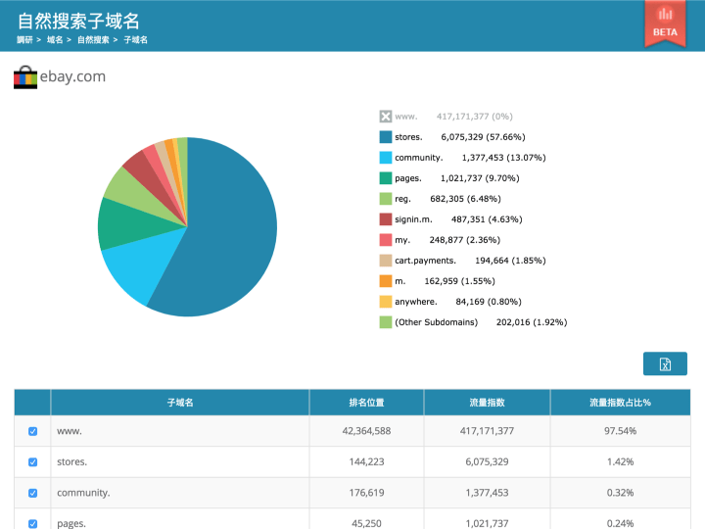Click the 42,364,588 rank cell
Image resolution: width=705 pixels, height=529 pixels.
click(x=366, y=431)
